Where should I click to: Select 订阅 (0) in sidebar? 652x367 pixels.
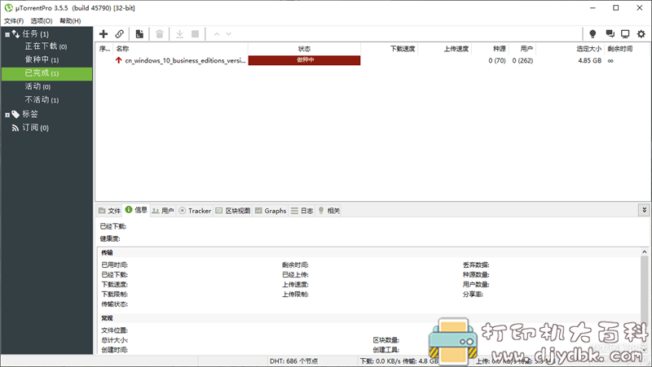(x=46, y=128)
